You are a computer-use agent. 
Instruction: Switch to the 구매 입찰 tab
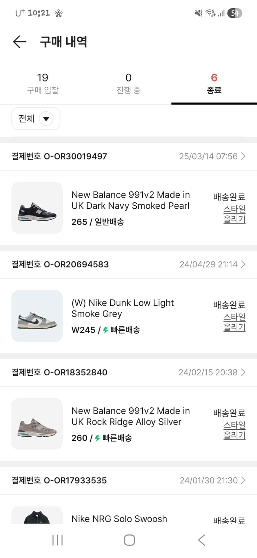43,83
